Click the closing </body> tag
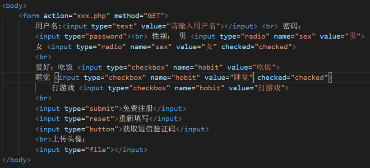 (16, 160)
